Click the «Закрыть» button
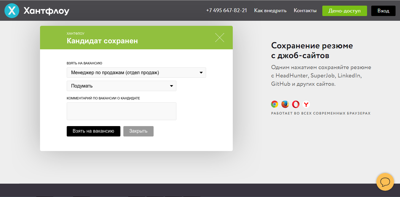400x197 pixels. [138, 131]
